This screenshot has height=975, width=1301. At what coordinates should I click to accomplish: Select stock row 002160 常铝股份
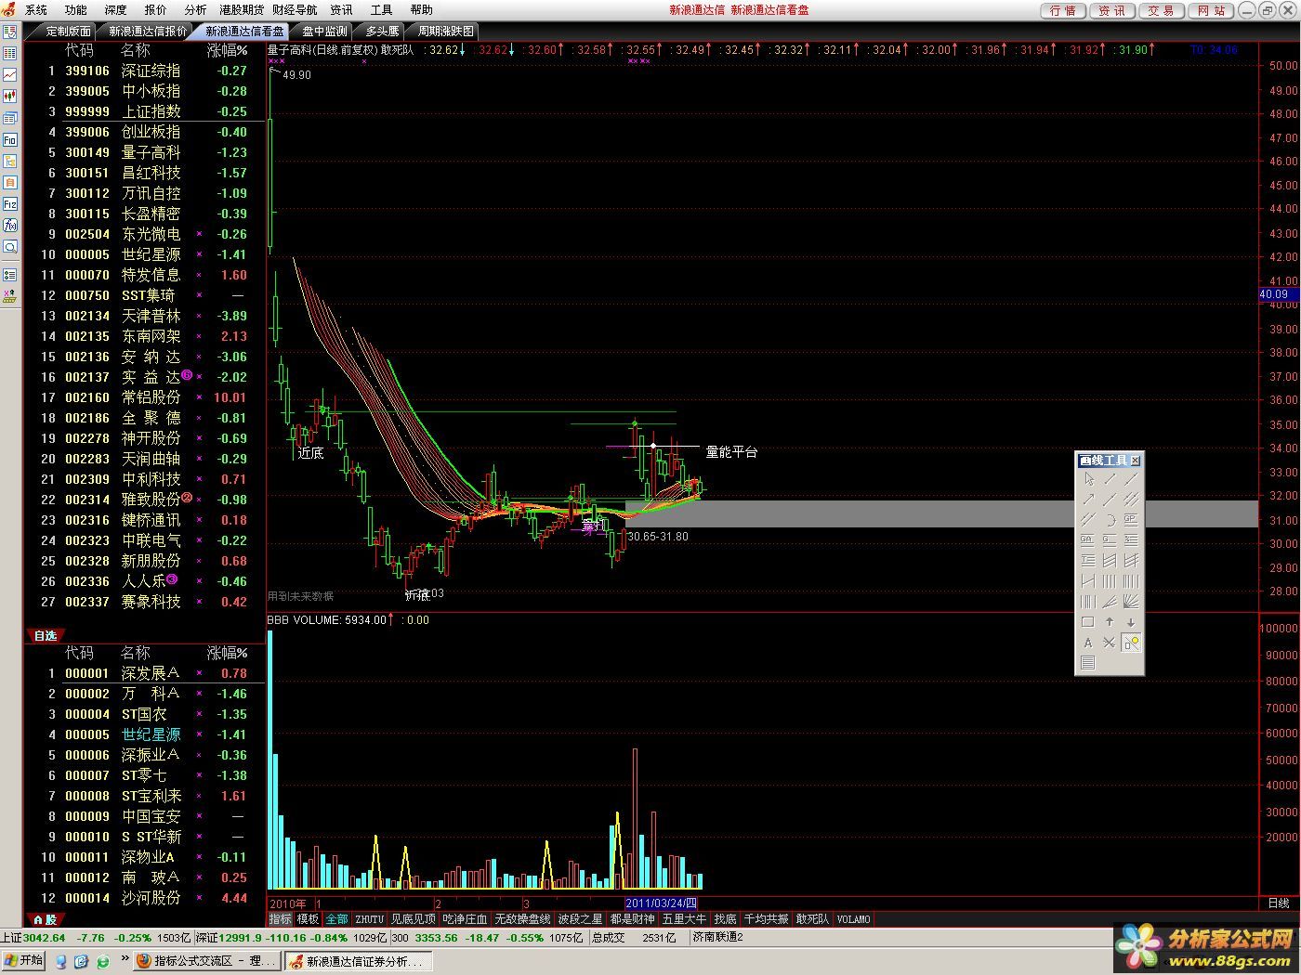[144, 397]
